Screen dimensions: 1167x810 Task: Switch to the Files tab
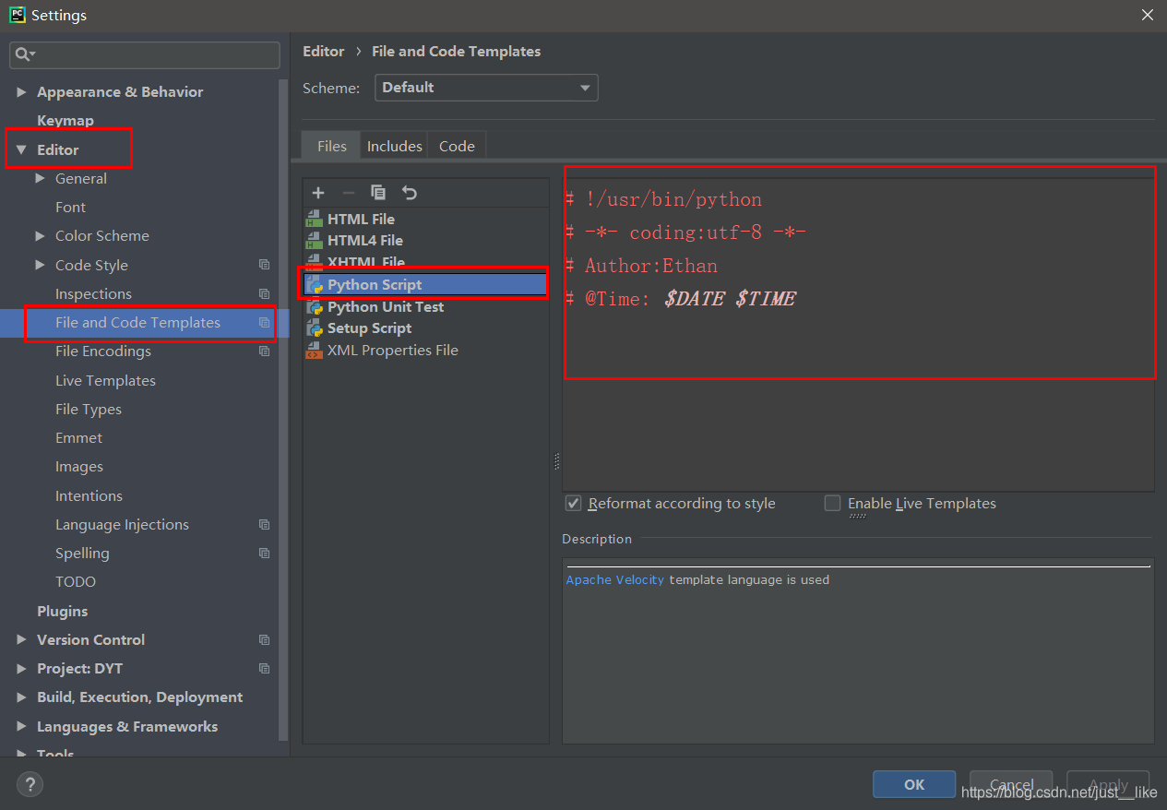point(331,146)
